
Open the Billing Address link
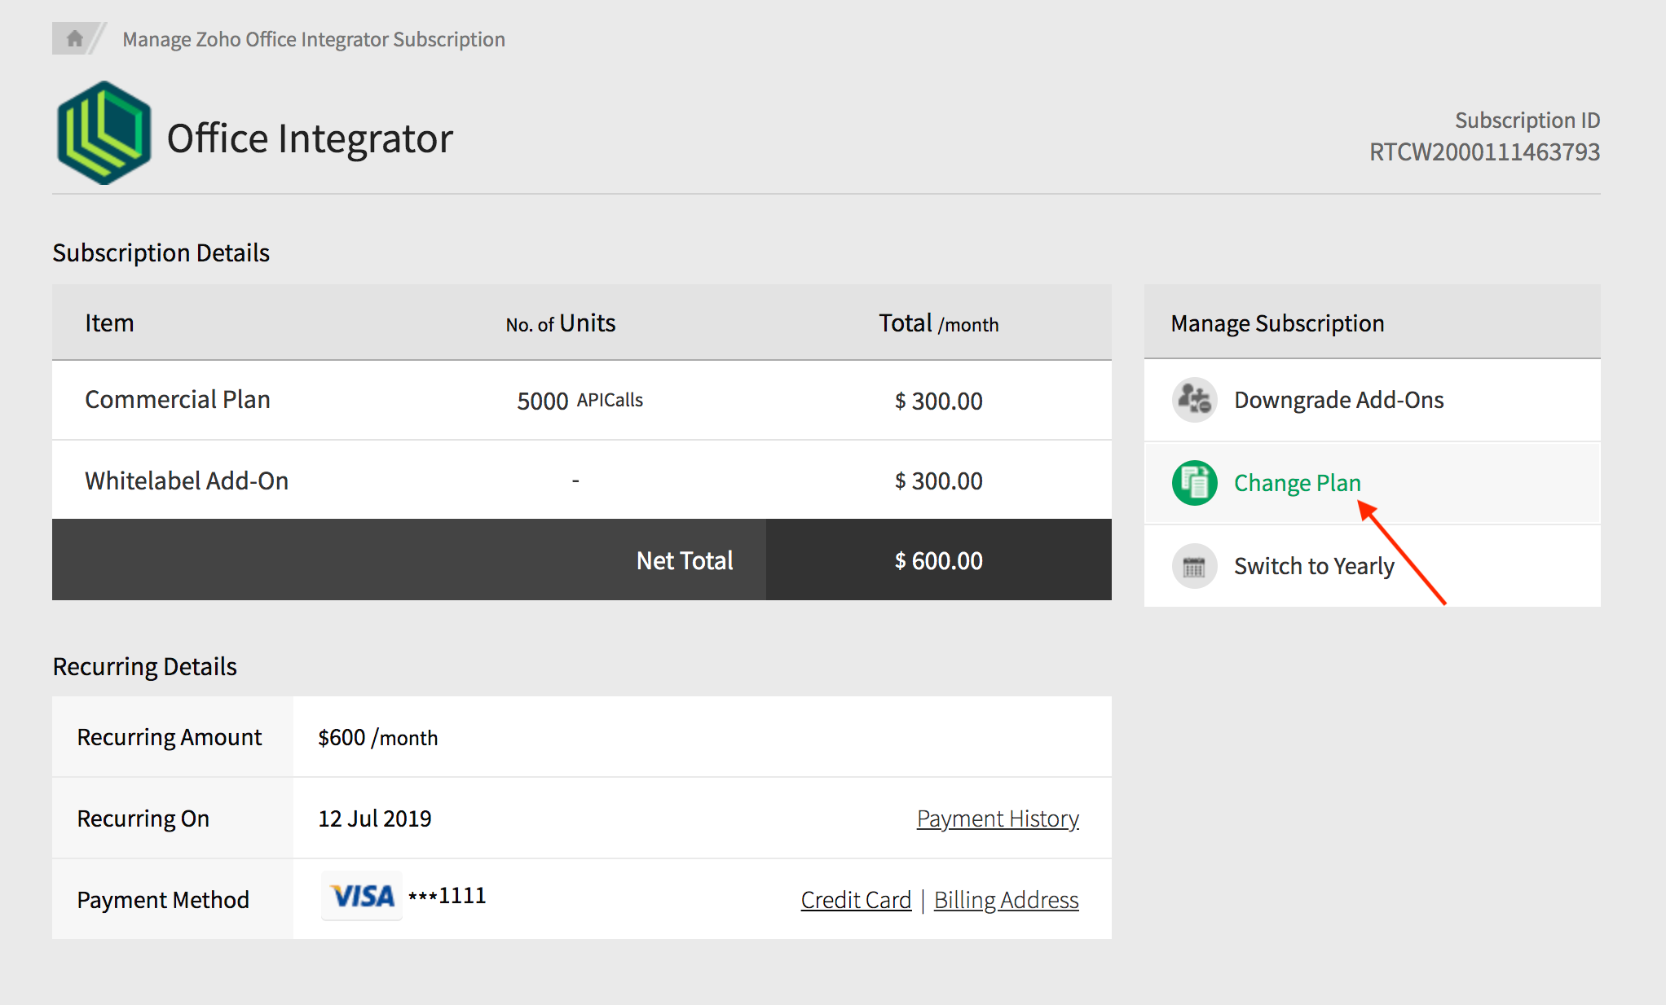point(1006,900)
